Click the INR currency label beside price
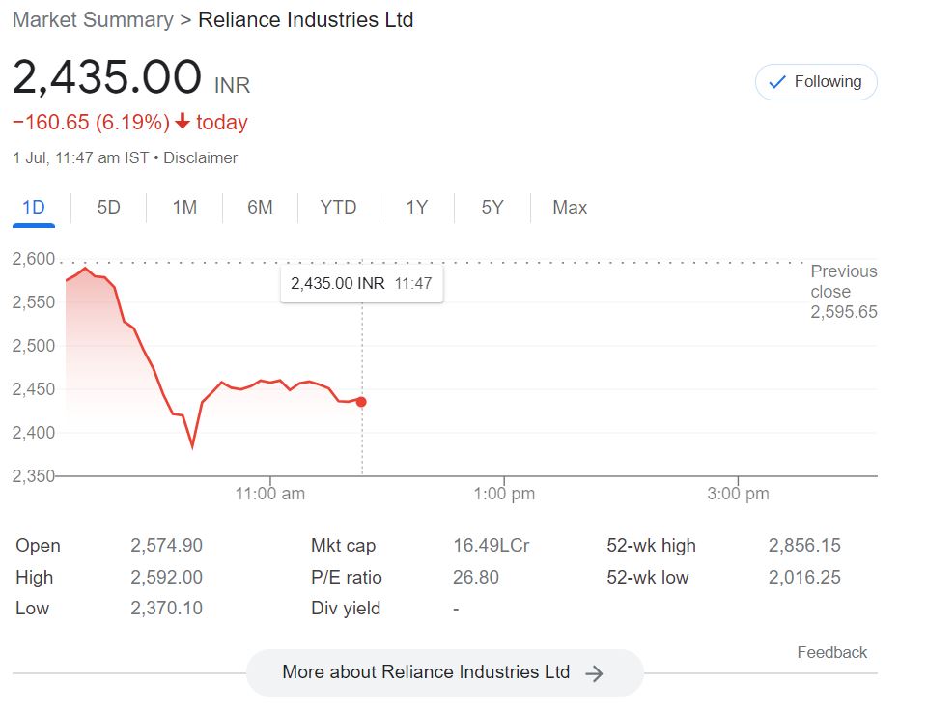Screen dimensions: 927x712 233,86
